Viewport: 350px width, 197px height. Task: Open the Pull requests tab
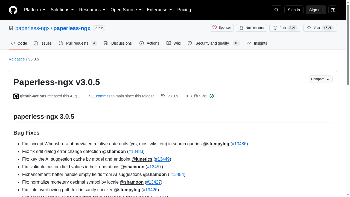[x=78, y=43]
